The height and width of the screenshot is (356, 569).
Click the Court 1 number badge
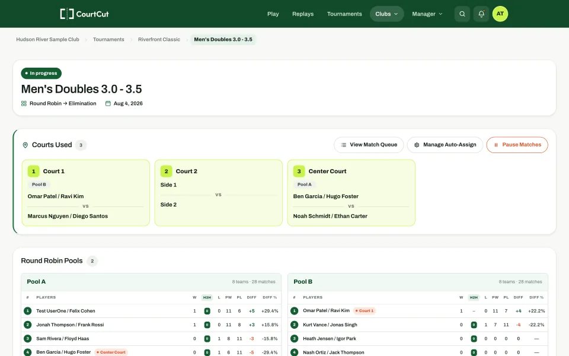point(33,171)
